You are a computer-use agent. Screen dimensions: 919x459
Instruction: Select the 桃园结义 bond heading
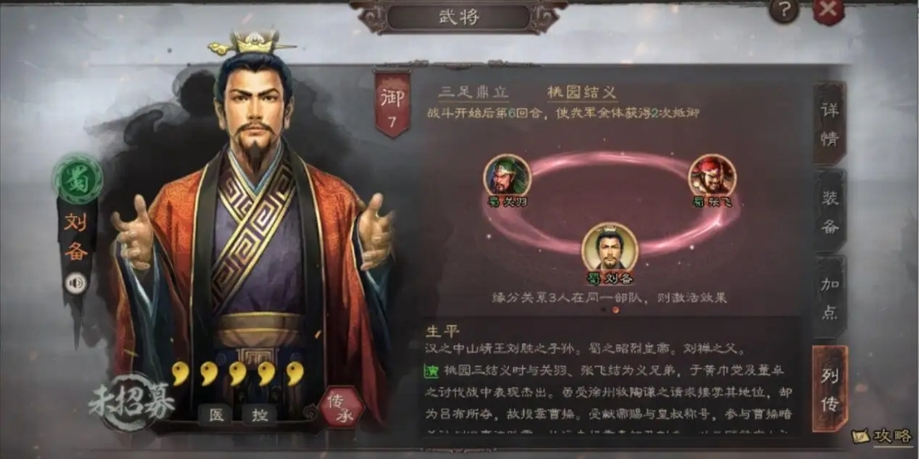tap(582, 92)
